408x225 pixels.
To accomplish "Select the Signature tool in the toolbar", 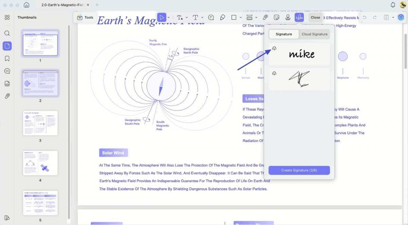I will (x=299, y=17).
